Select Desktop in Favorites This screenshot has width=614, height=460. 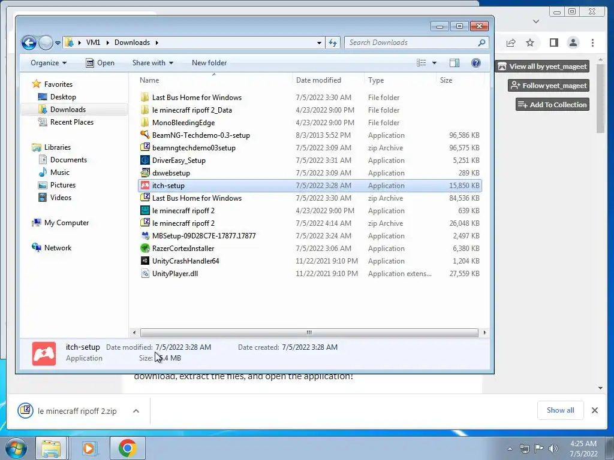(x=62, y=97)
